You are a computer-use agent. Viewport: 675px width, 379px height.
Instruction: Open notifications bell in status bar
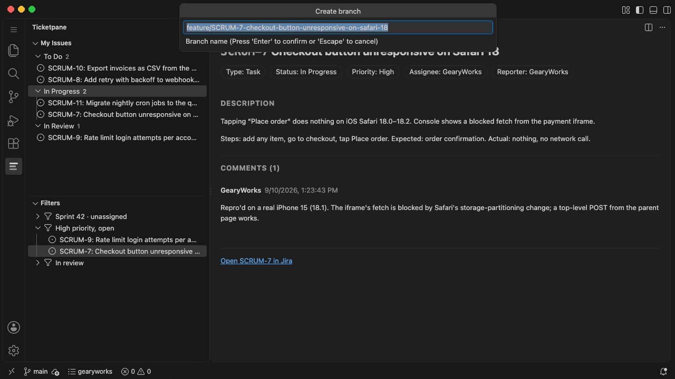point(663,371)
